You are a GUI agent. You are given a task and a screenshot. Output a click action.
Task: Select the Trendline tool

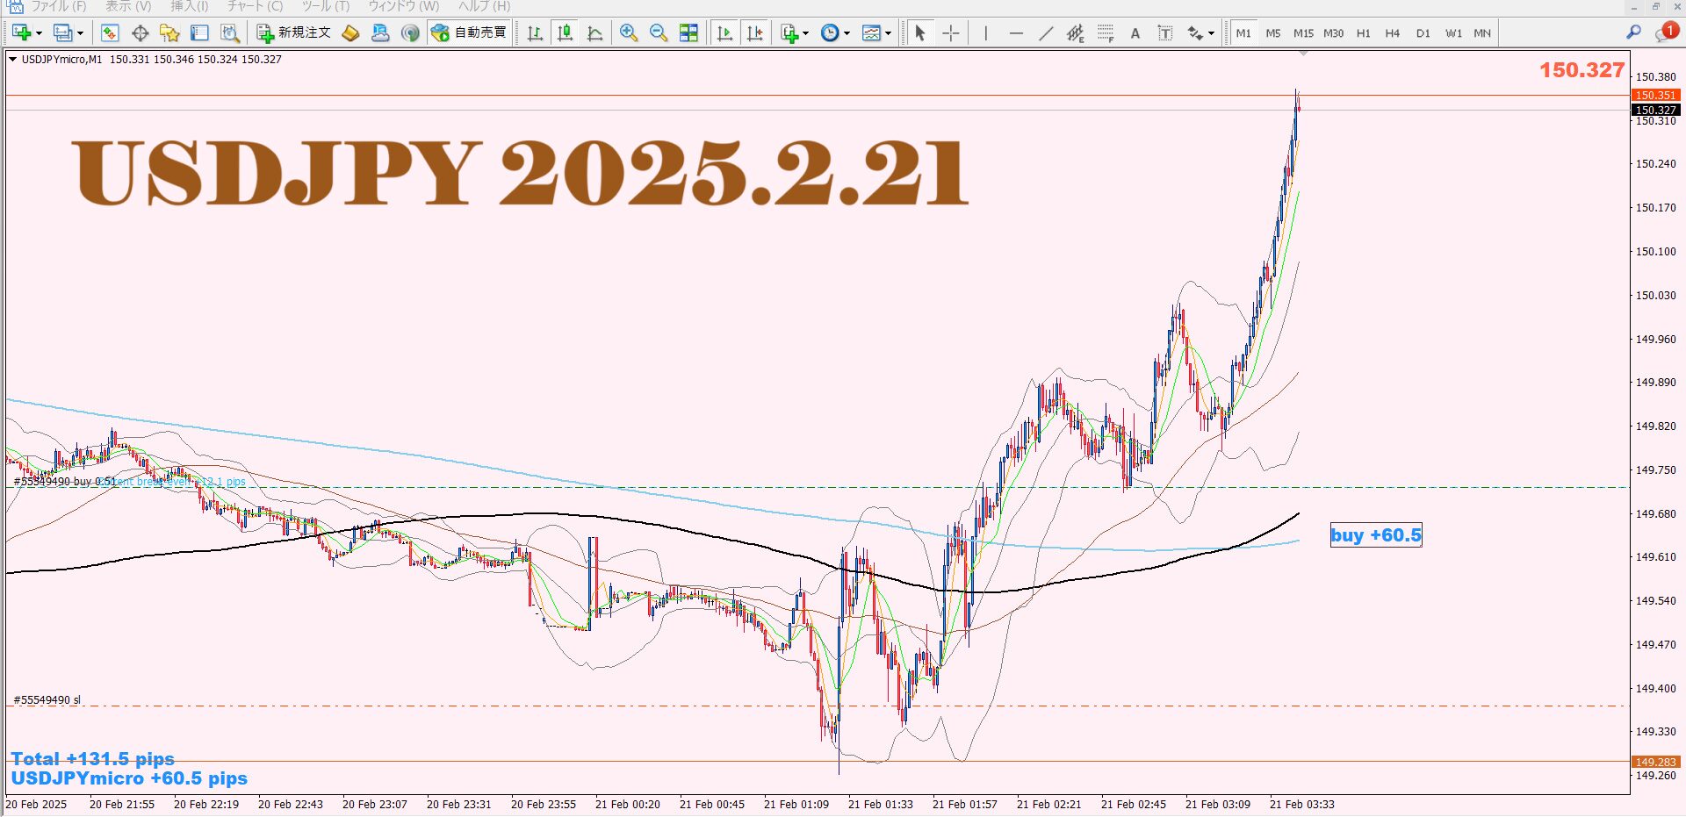click(1046, 33)
